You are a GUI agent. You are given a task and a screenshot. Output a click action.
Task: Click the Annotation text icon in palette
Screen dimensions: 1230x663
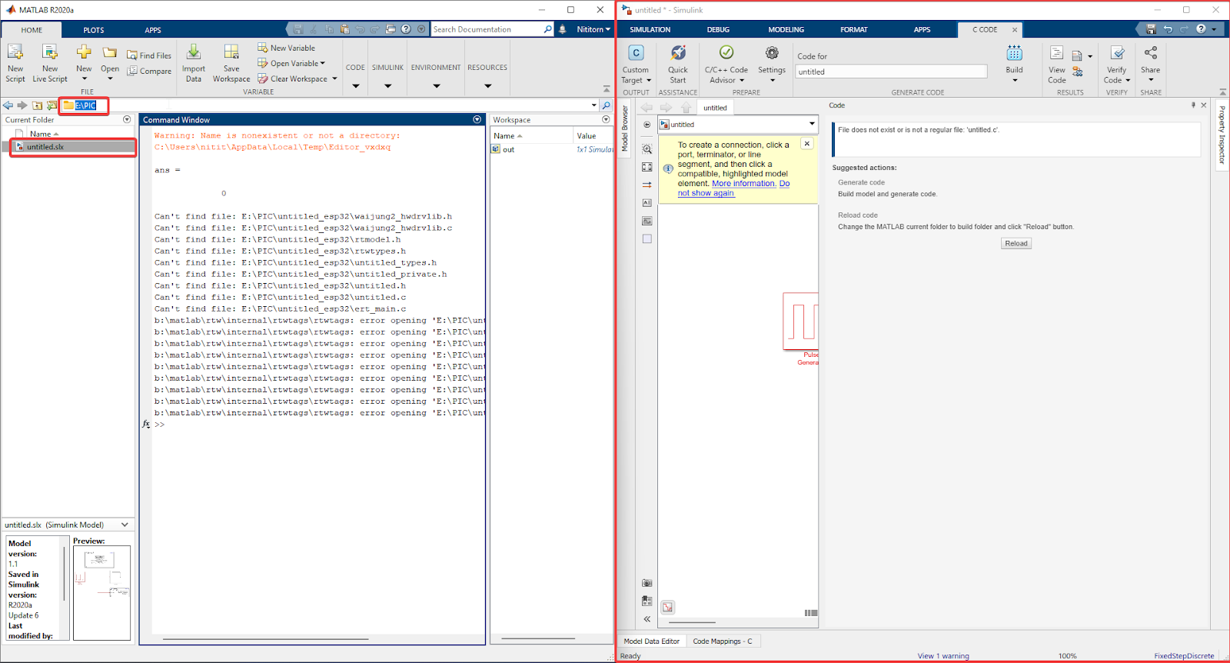pyautogui.click(x=647, y=203)
